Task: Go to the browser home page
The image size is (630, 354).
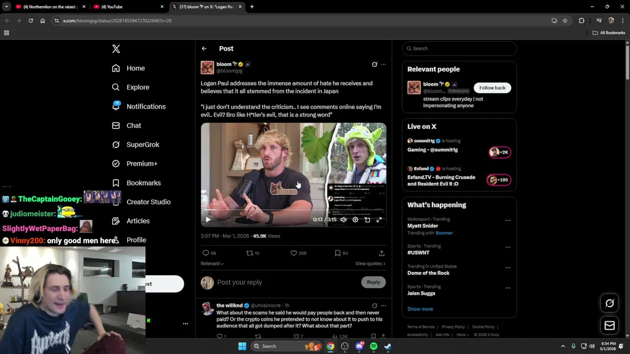Action: click(42, 21)
